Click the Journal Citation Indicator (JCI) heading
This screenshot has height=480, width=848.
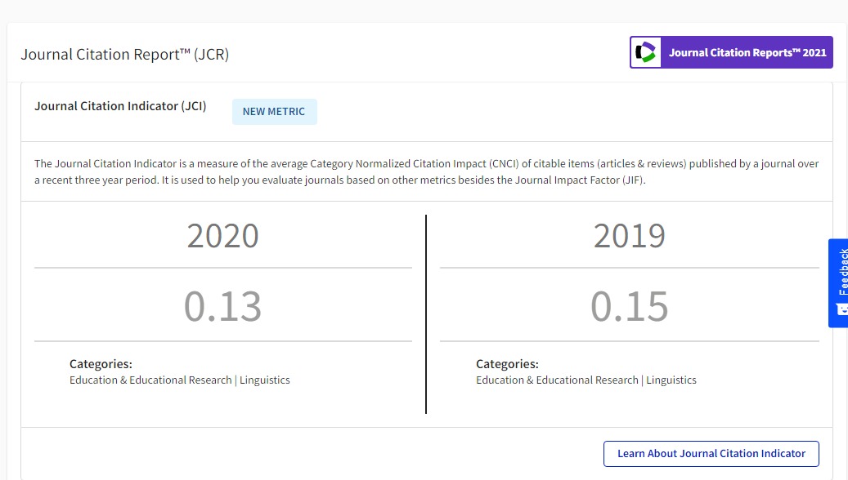(x=120, y=106)
